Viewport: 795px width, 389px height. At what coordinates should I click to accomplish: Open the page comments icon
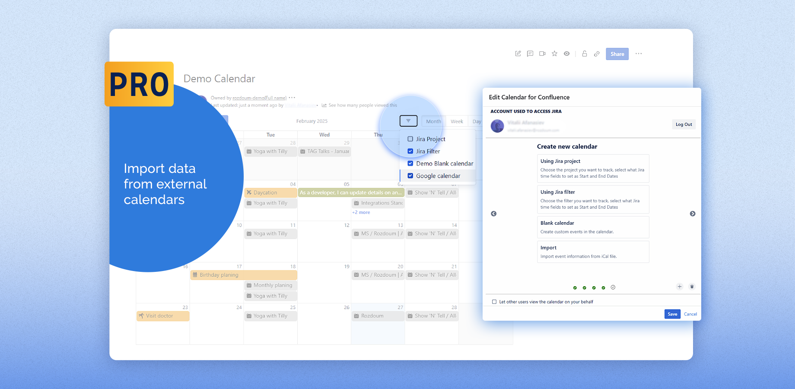point(530,54)
